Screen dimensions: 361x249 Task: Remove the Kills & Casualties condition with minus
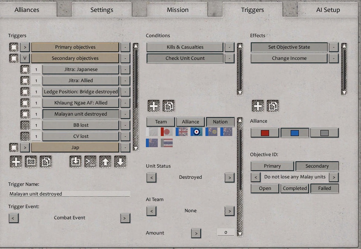pos(230,47)
